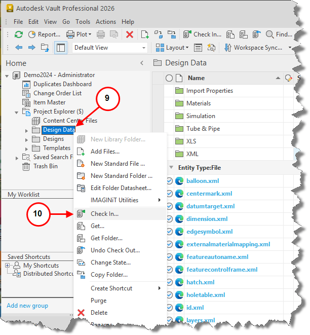Collapse the Demo2024 - Administrator node
Screen dimensions: 310x335
coord(7,76)
